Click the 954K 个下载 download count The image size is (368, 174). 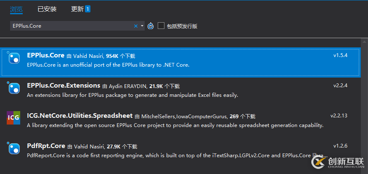click(121, 56)
